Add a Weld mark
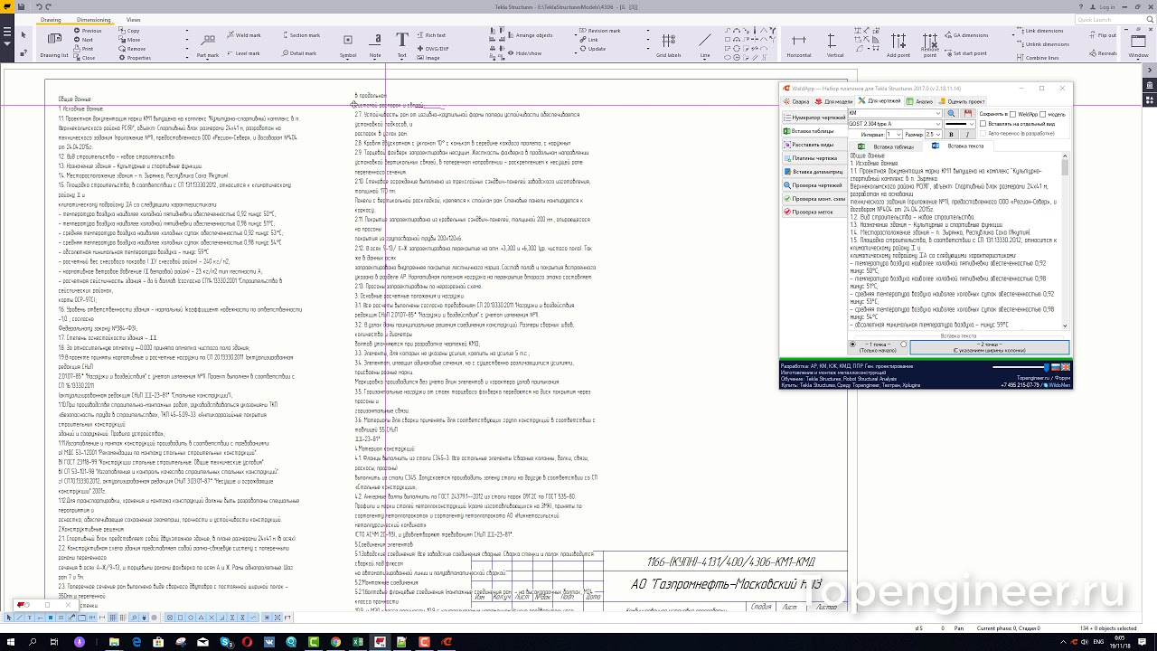The height and width of the screenshot is (651, 1157). 244,35
